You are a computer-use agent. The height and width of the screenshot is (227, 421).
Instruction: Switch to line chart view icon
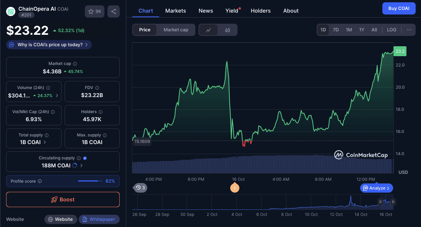pos(208,30)
